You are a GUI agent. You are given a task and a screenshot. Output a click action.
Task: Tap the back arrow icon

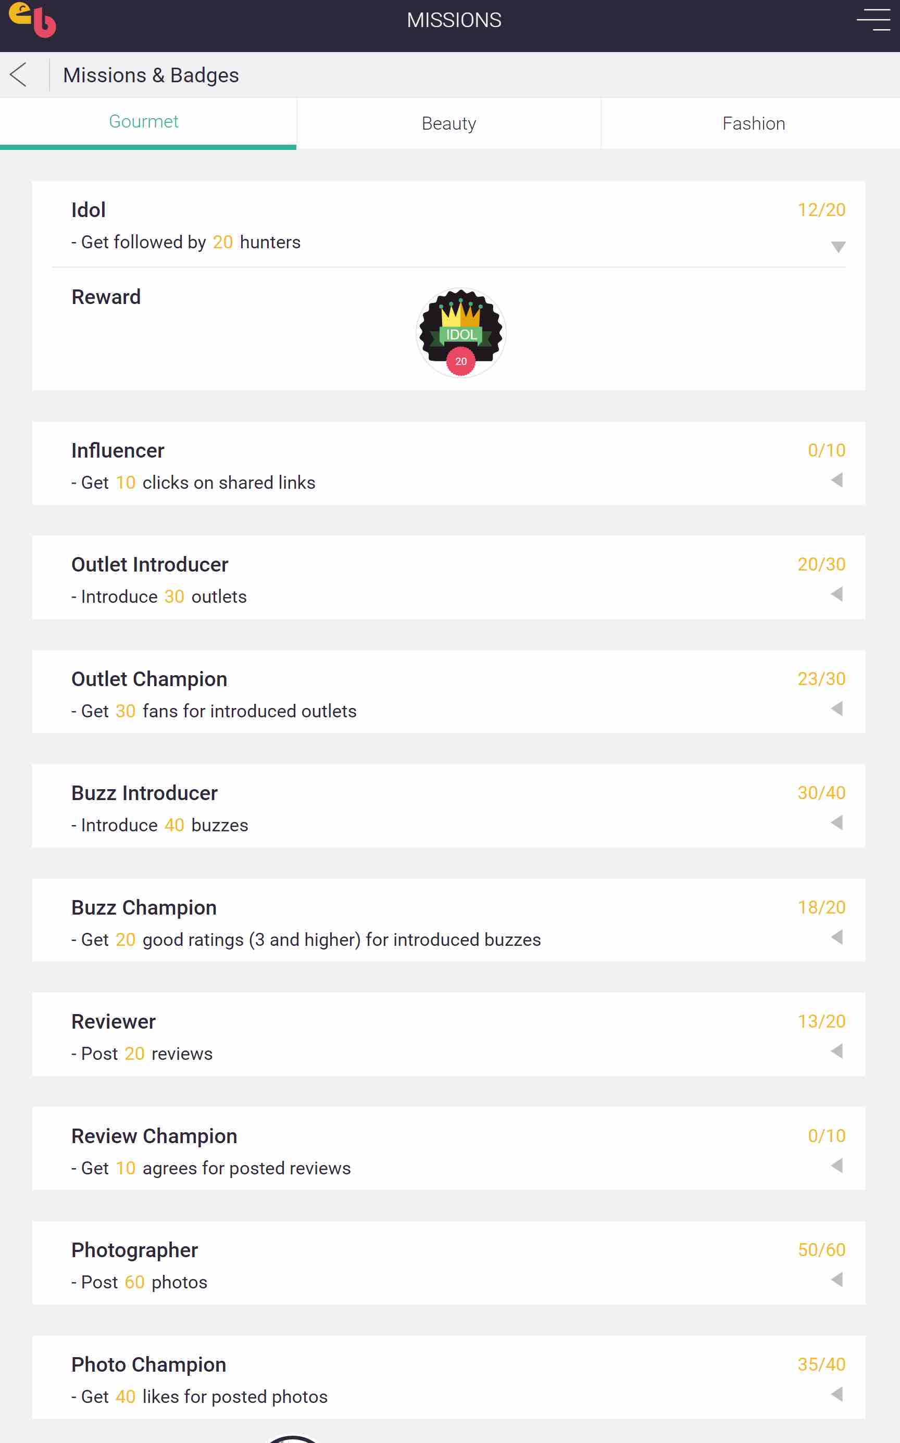tap(19, 75)
